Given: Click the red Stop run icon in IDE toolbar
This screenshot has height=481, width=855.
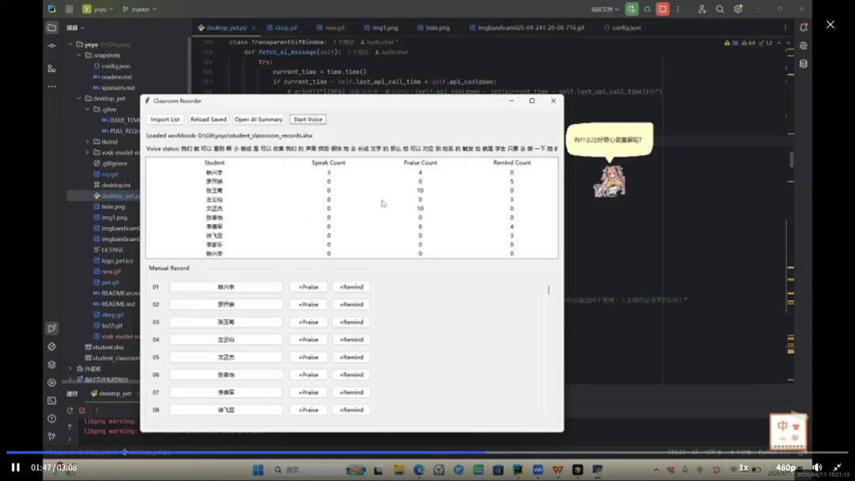Looking at the screenshot, I should [x=663, y=9].
